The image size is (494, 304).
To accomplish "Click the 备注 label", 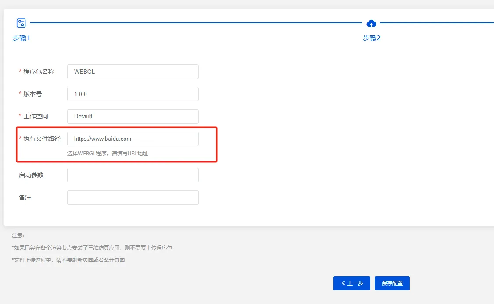I will click(x=25, y=197).
